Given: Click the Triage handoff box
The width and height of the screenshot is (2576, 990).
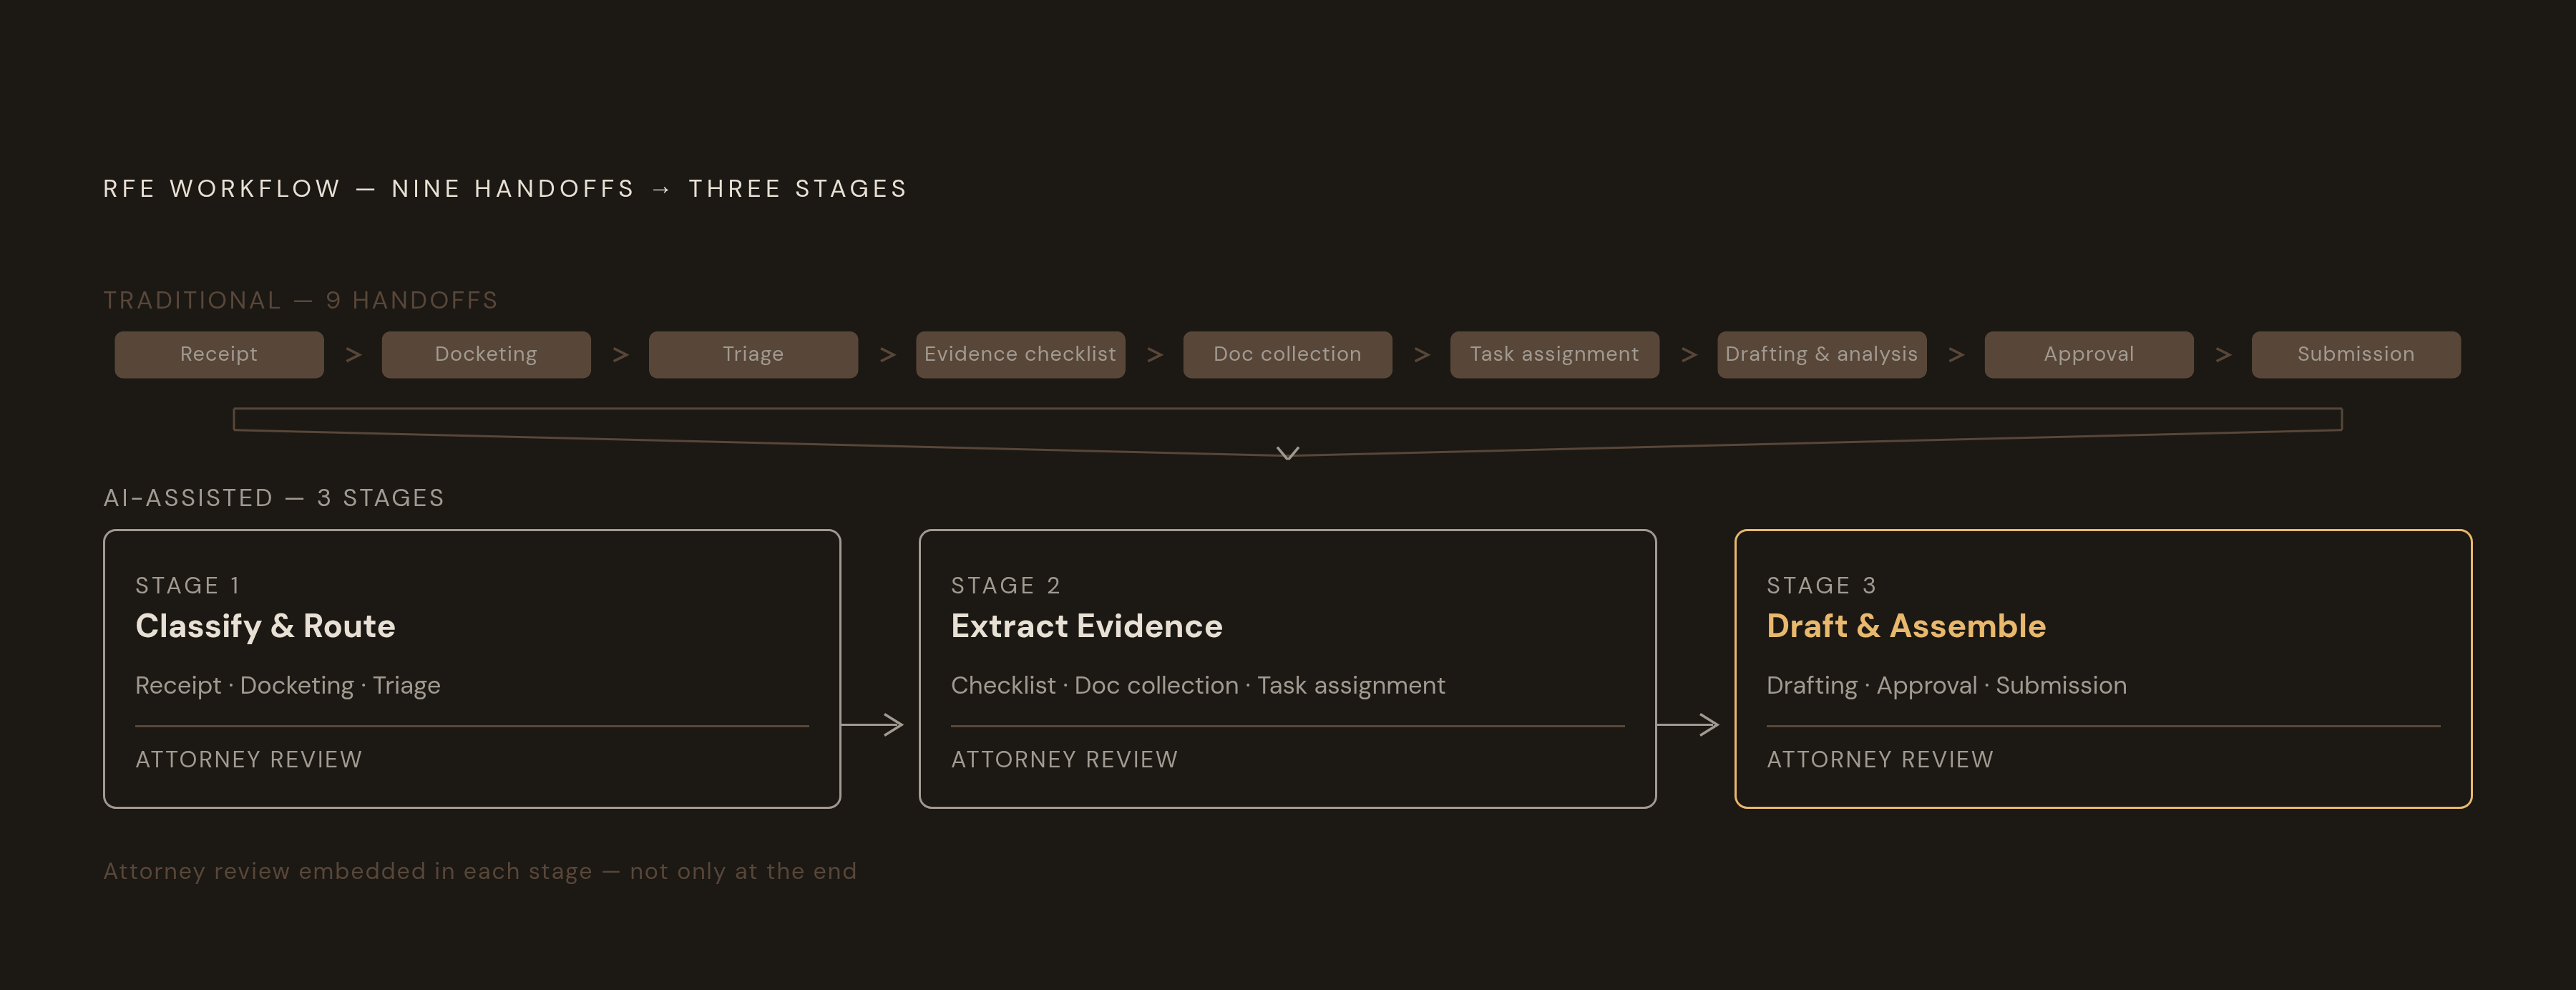Looking at the screenshot, I should (x=753, y=354).
